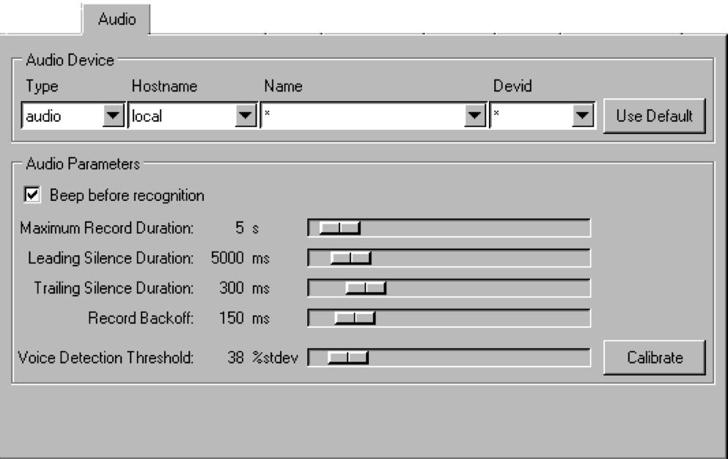The image size is (728, 459).
Task: Open the Type dropdown arrow
Action: tap(113, 115)
